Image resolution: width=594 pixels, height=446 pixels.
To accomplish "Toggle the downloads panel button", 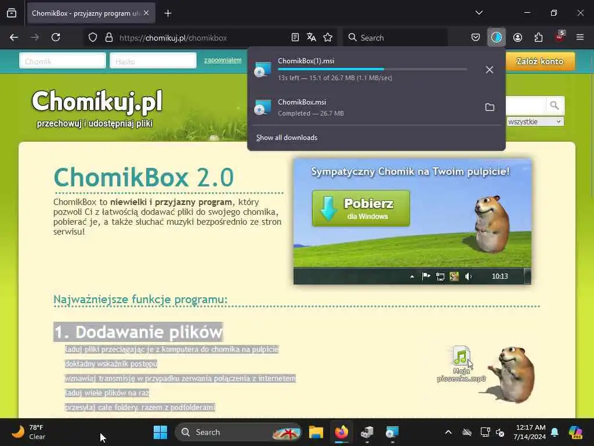I will tap(497, 38).
